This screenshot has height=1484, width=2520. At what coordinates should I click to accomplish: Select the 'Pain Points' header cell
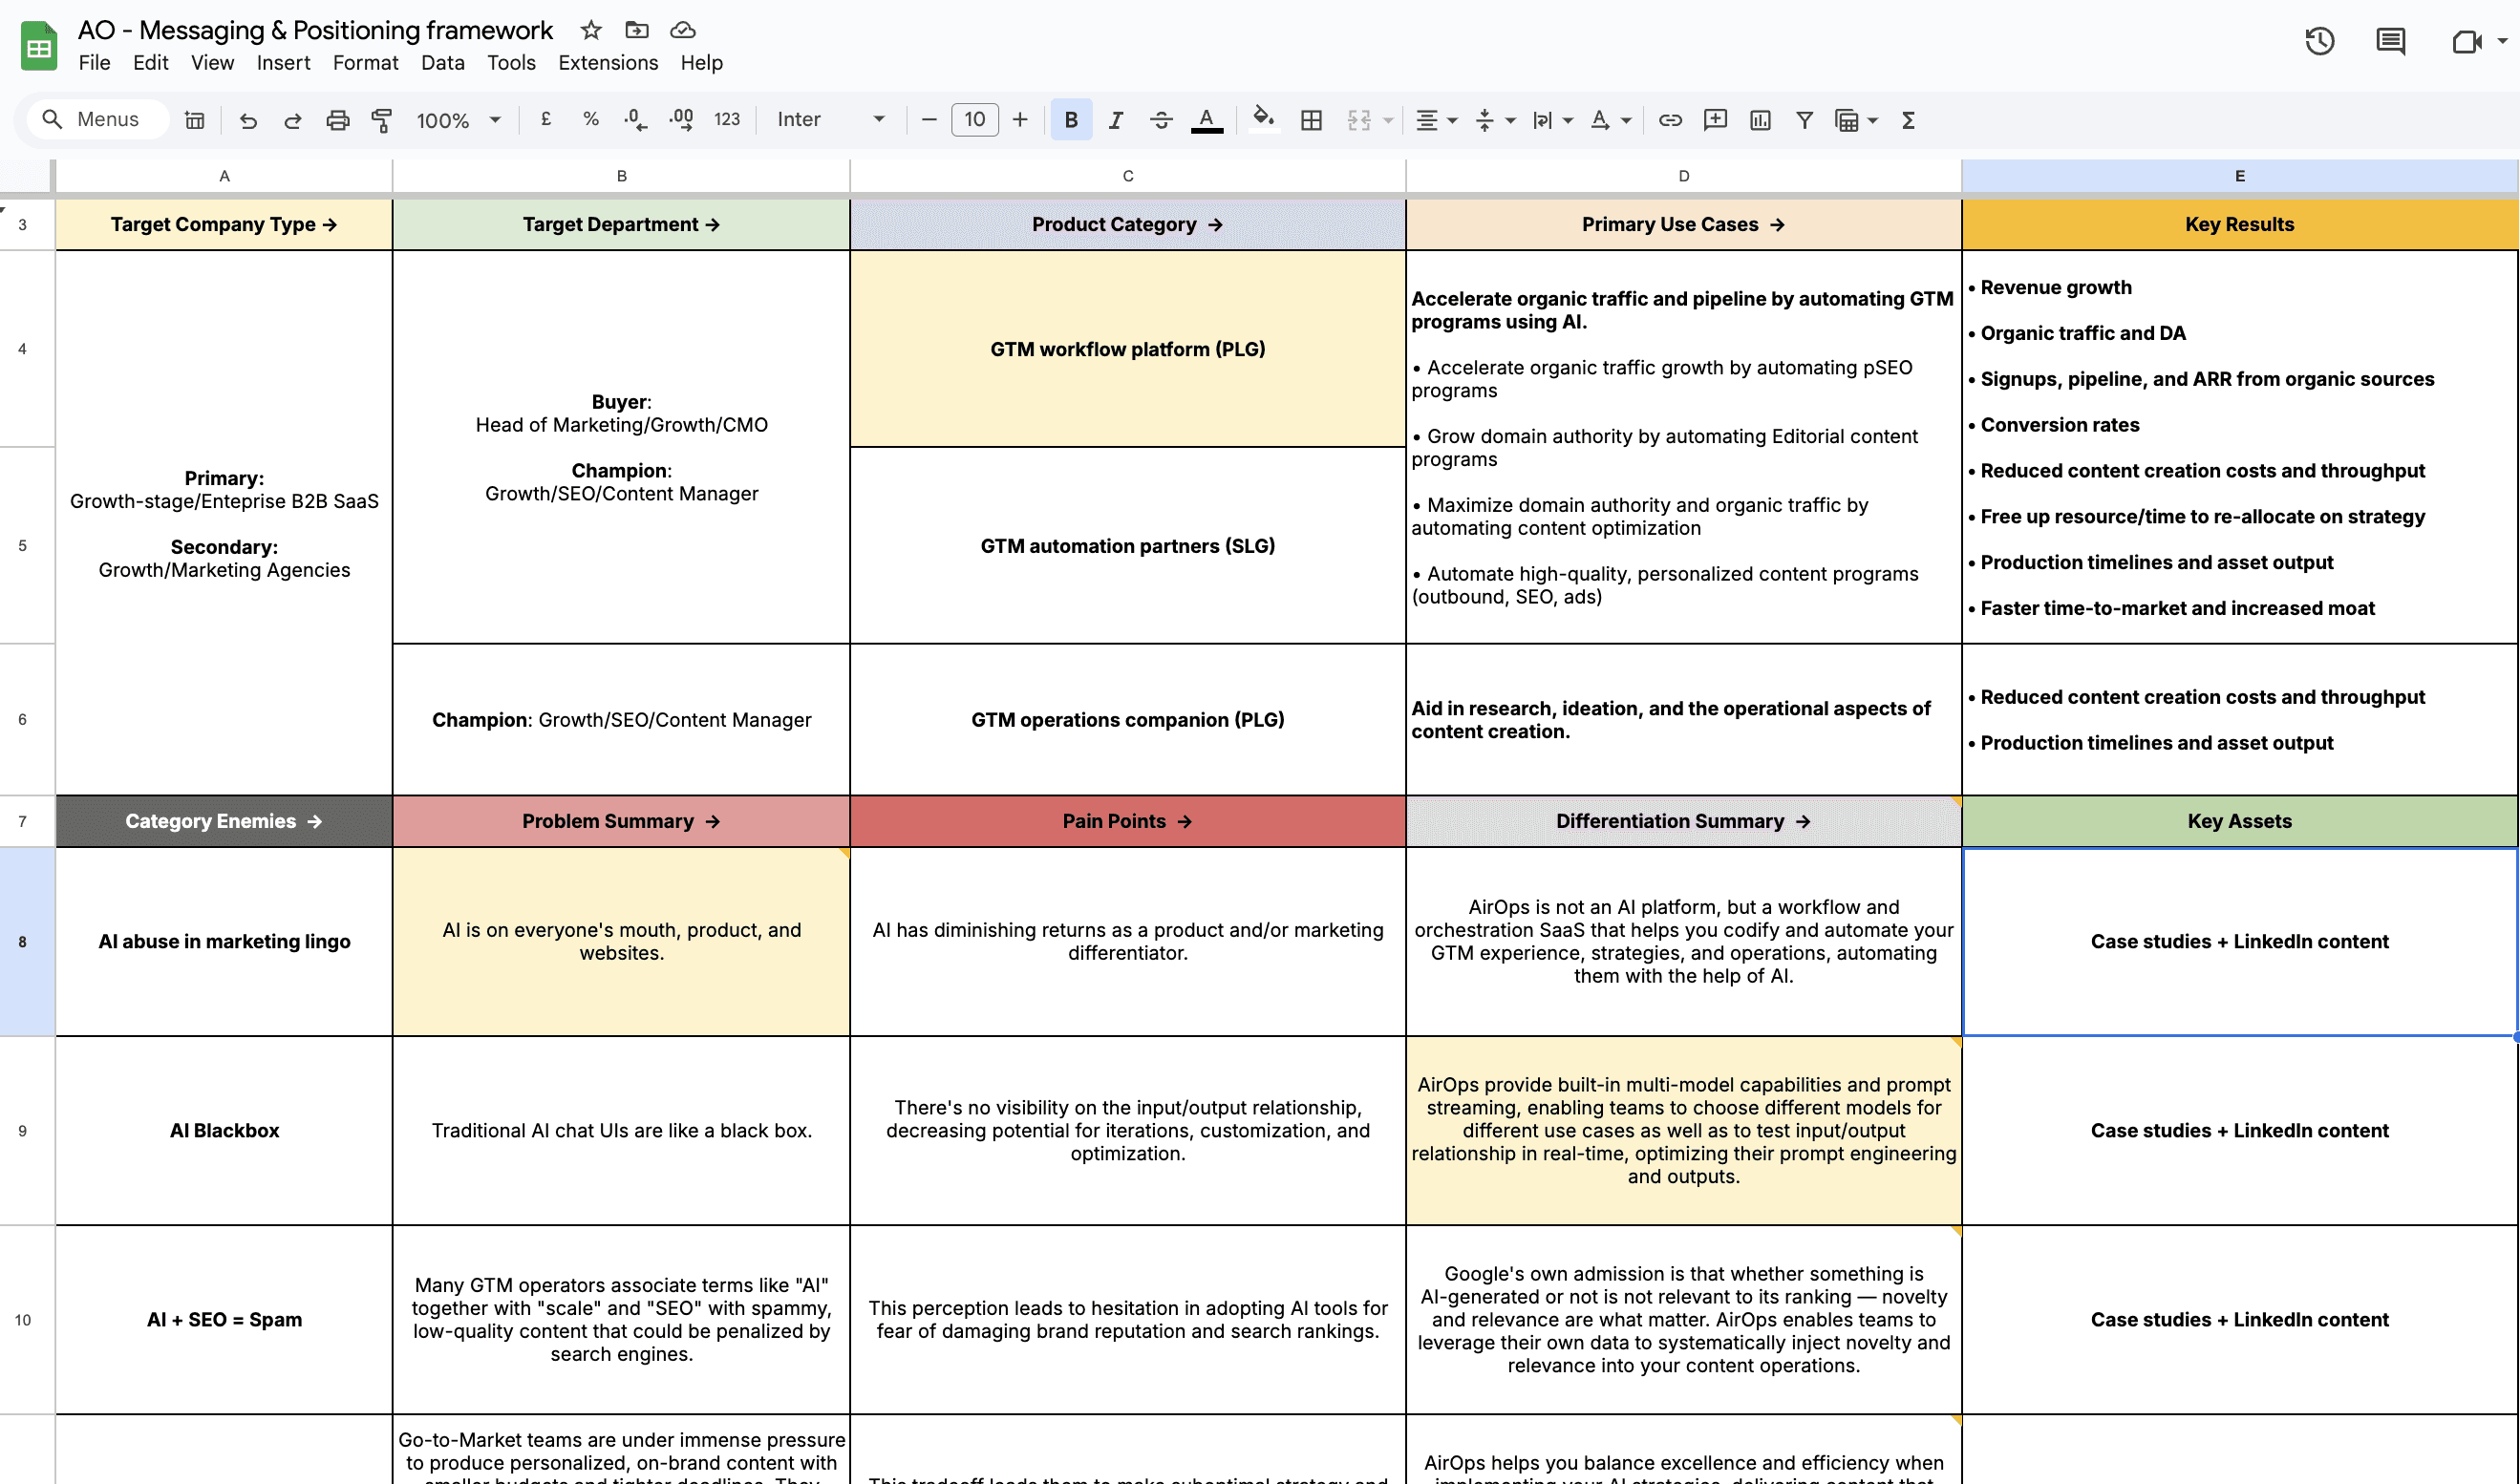pyautogui.click(x=1128, y=821)
